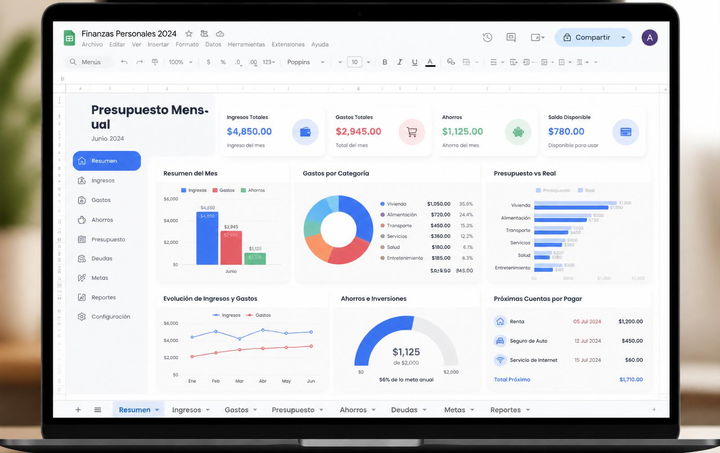This screenshot has width=720, height=453.
Task: Toggle italic formatting
Action: pos(400,62)
